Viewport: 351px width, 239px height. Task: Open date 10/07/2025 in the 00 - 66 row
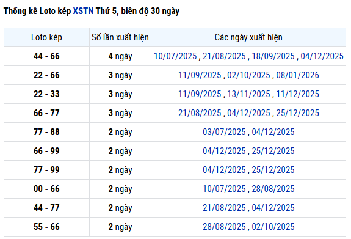pyautogui.click(x=224, y=189)
